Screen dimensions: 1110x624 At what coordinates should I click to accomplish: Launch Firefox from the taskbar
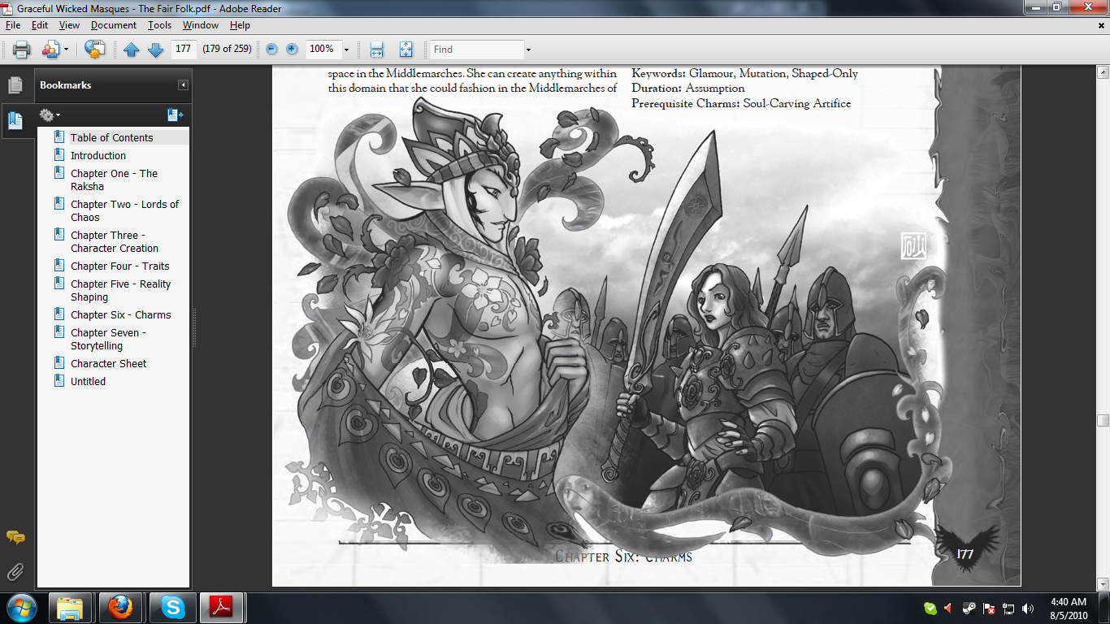click(x=121, y=608)
